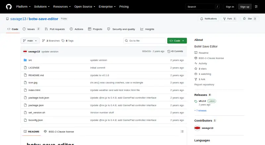Open the + 7 releases link
265x145 pixels.
(x=200, y=110)
